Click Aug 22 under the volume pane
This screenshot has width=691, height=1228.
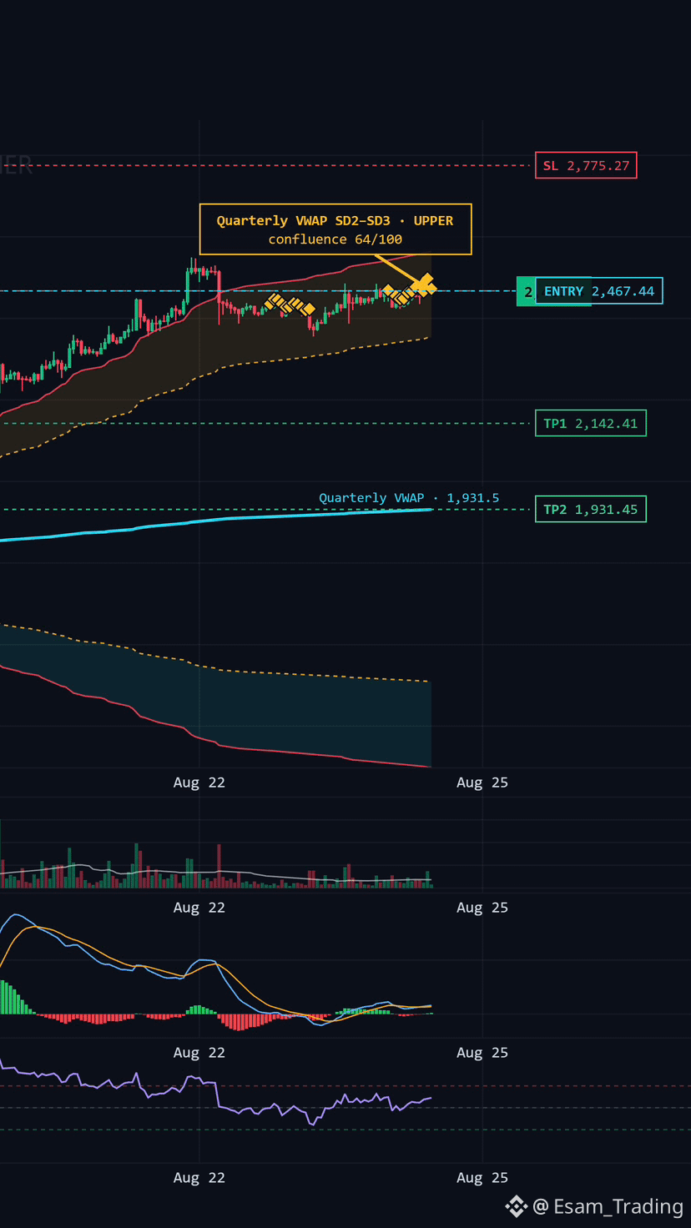[x=199, y=908]
